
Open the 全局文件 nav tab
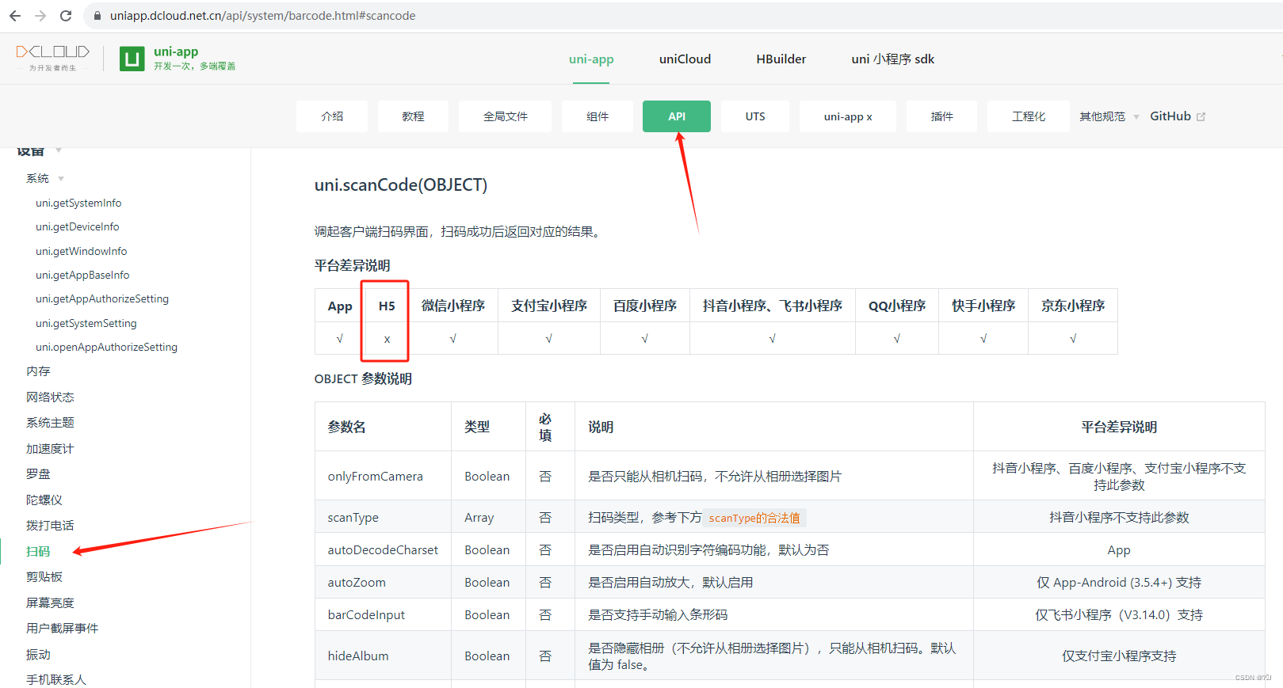505,116
